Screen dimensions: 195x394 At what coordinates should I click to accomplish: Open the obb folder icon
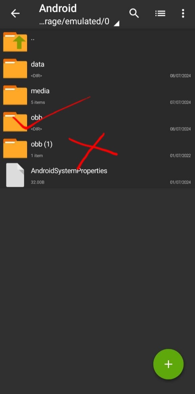pyautogui.click(x=15, y=122)
